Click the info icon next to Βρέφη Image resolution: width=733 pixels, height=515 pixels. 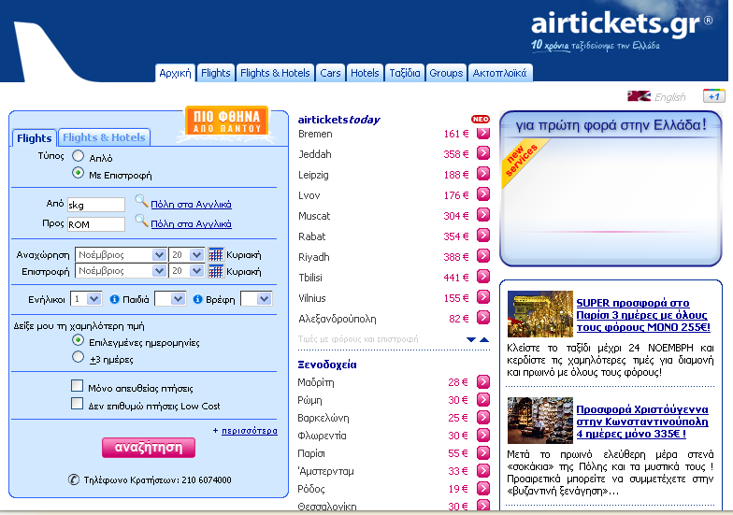[198, 299]
